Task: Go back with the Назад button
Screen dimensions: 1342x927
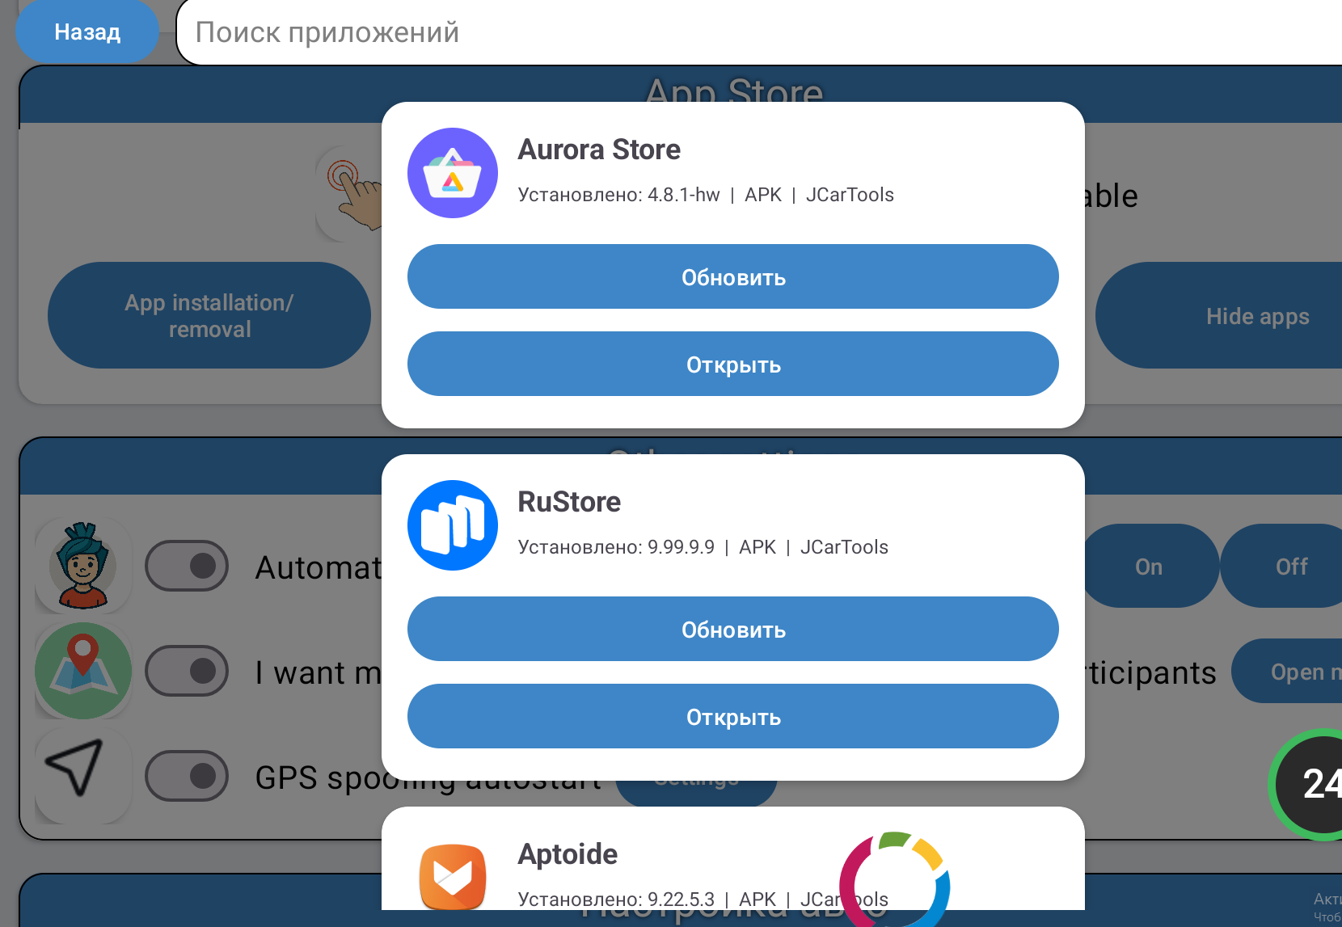Action: tap(87, 32)
